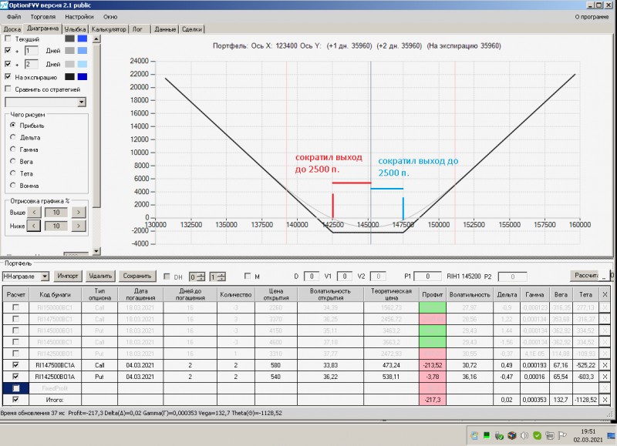The height and width of the screenshot is (446, 617).
Task: Click the down arrow of the side panel scrollbar
Action: point(96,250)
